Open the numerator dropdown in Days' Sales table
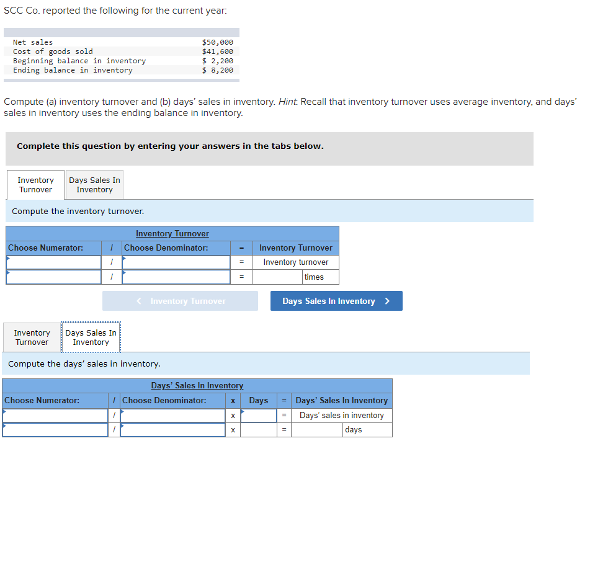The height and width of the screenshot is (580, 590). click(55, 415)
